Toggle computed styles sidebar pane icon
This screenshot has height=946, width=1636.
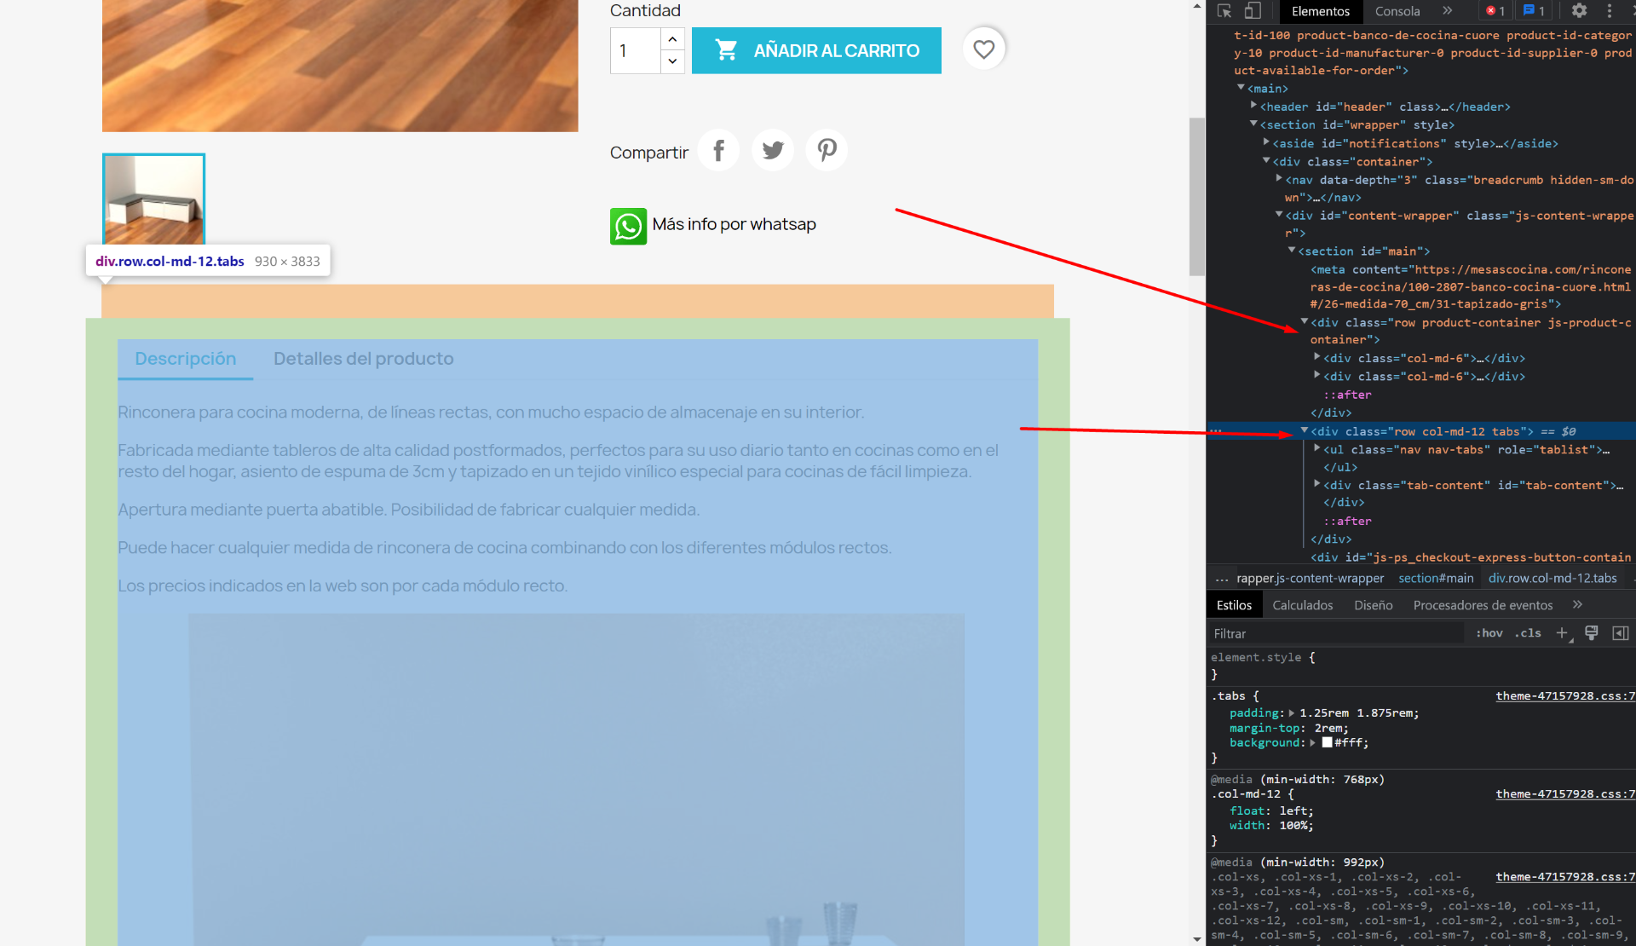1620,633
